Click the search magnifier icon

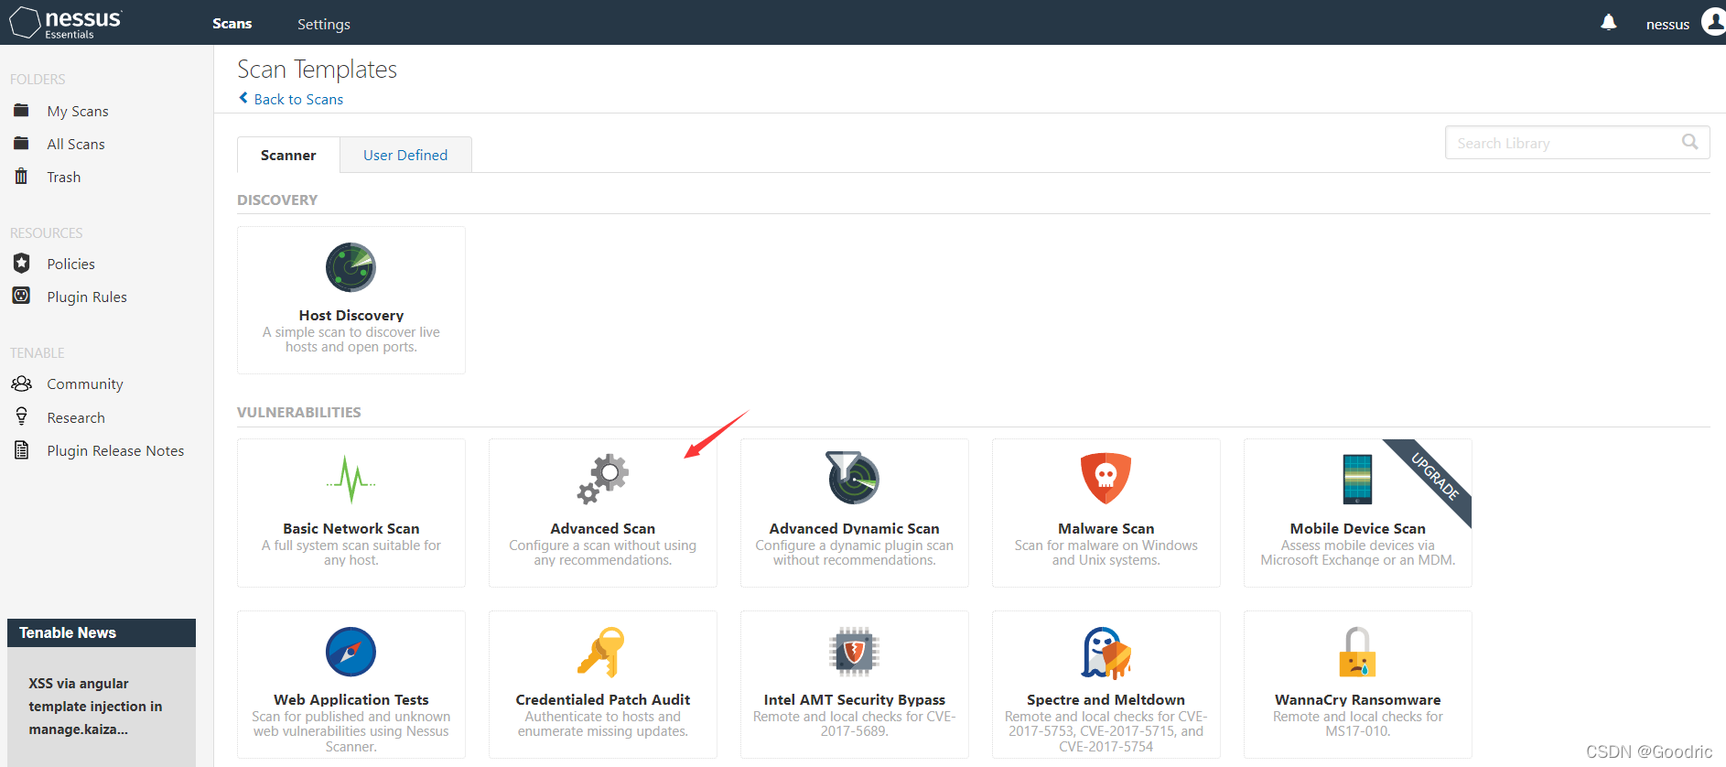coord(1689,142)
